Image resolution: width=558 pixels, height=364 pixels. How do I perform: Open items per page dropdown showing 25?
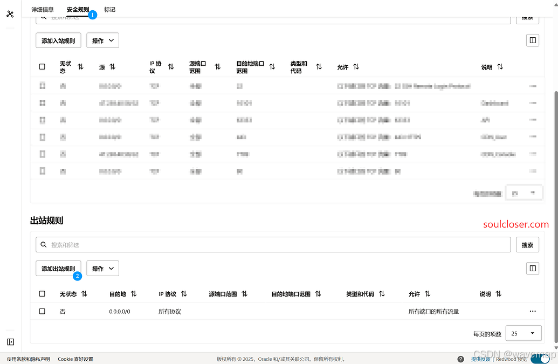(x=523, y=334)
